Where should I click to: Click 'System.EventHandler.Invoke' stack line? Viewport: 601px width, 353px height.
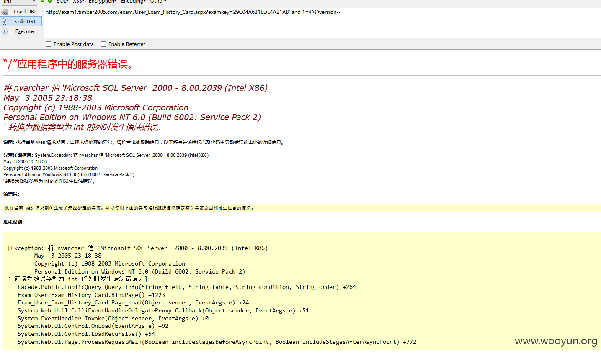[x=113, y=318]
